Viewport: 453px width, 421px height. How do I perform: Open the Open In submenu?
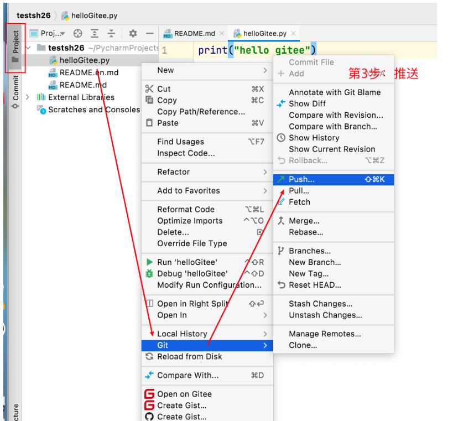tap(207, 315)
